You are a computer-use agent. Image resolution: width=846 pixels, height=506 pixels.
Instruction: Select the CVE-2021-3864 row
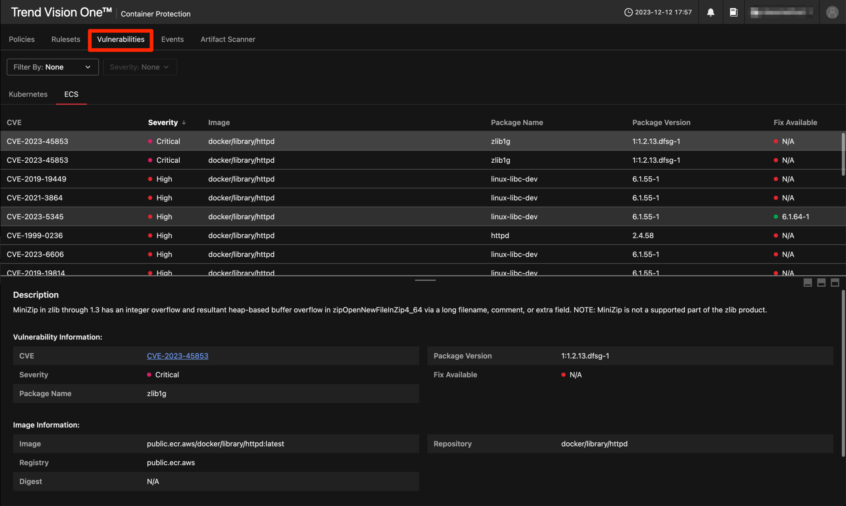pos(289,197)
